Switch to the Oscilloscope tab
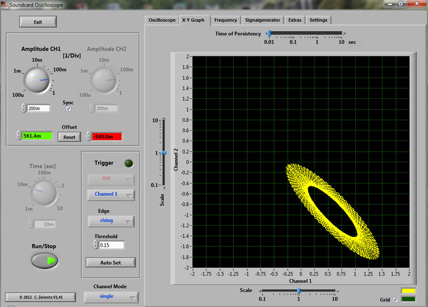The image size is (428, 307). (x=162, y=20)
